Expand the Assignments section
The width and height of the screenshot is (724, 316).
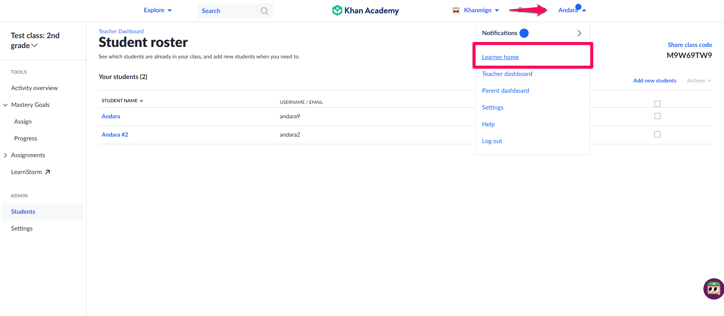pyautogui.click(x=5, y=155)
